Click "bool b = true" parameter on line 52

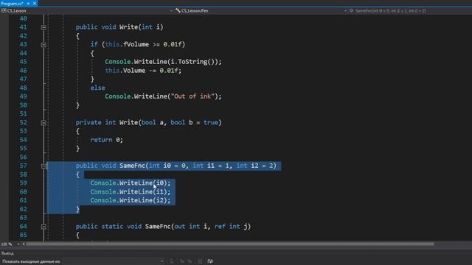(x=194, y=123)
